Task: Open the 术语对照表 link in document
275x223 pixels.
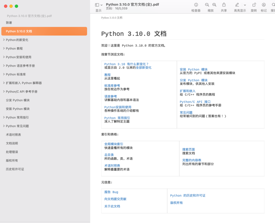Action: click(x=112, y=166)
